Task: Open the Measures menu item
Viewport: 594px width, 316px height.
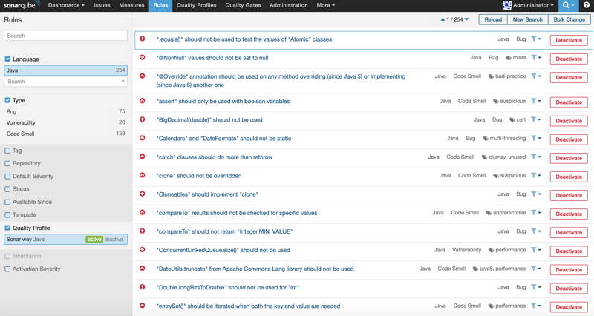Action: coord(131,5)
